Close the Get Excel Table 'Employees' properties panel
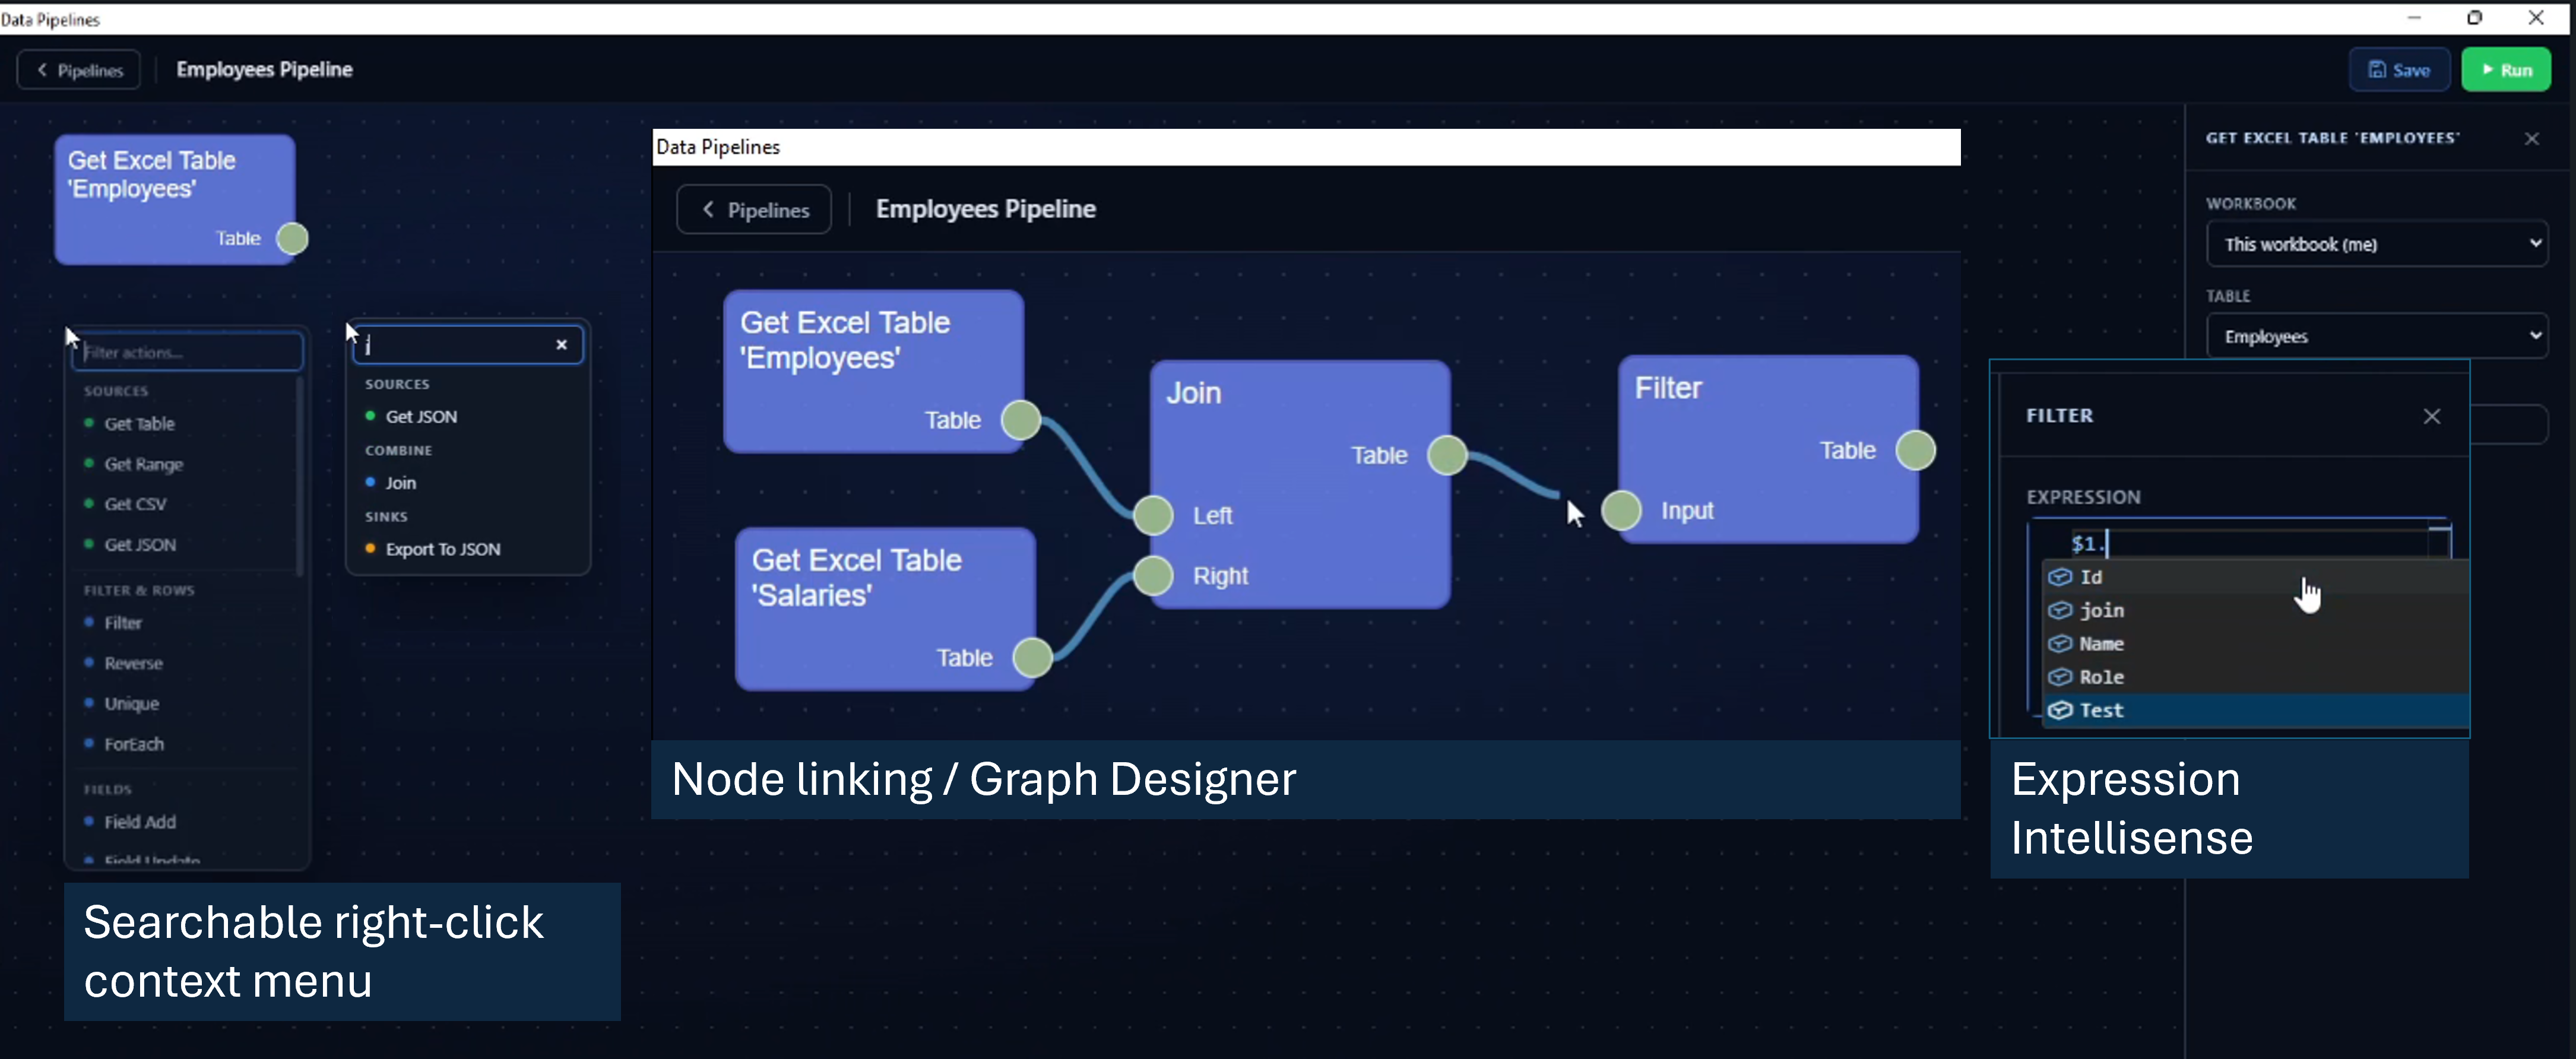Viewport: 2576px width, 1059px height. 2531,139
